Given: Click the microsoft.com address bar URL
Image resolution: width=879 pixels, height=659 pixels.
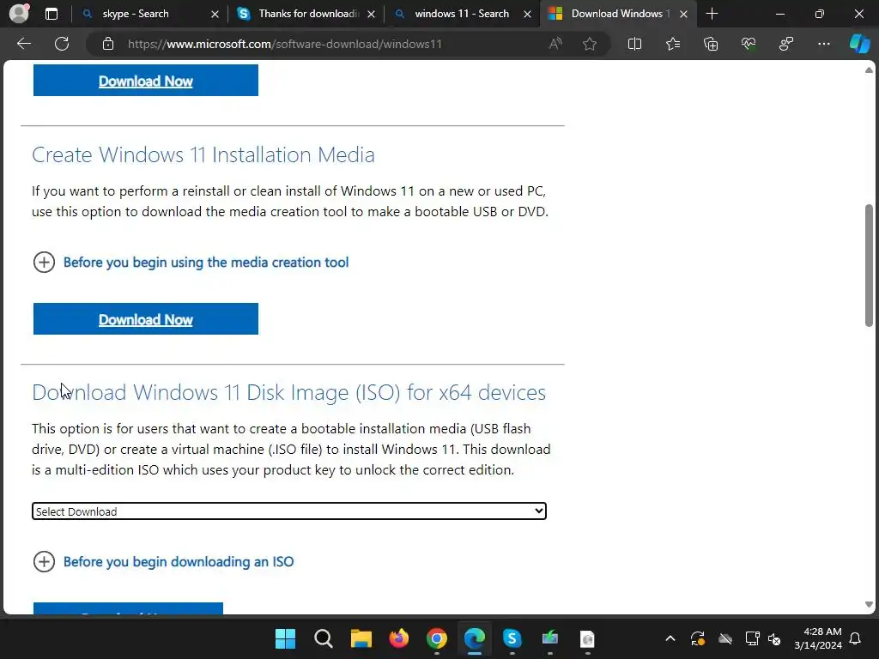Looking at the screenshot, I should [x=285, y=44].
